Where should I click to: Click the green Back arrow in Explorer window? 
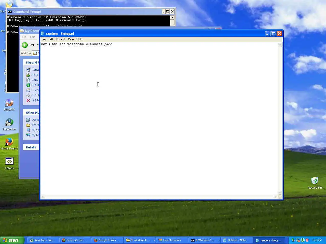[x=25, y=45]
